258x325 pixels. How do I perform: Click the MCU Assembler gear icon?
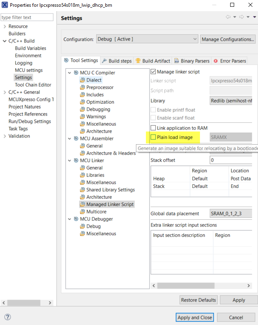click(x=76, y=138)
